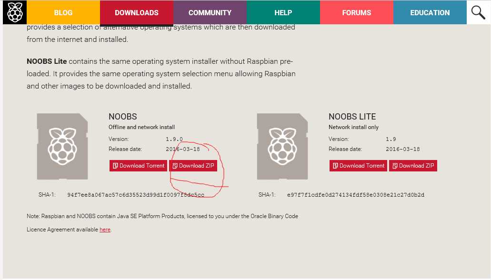Open the BLOG menu item

point(63,12)
